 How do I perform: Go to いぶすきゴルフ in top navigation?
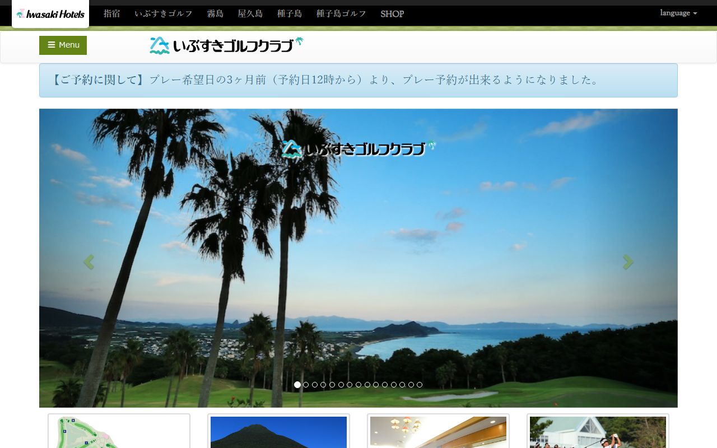click(x=164, y=13)
